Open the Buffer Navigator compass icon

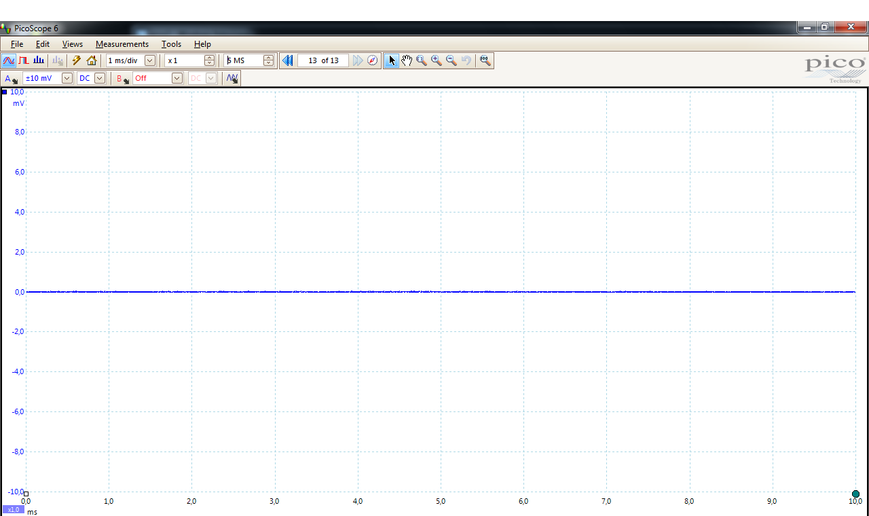373,60
